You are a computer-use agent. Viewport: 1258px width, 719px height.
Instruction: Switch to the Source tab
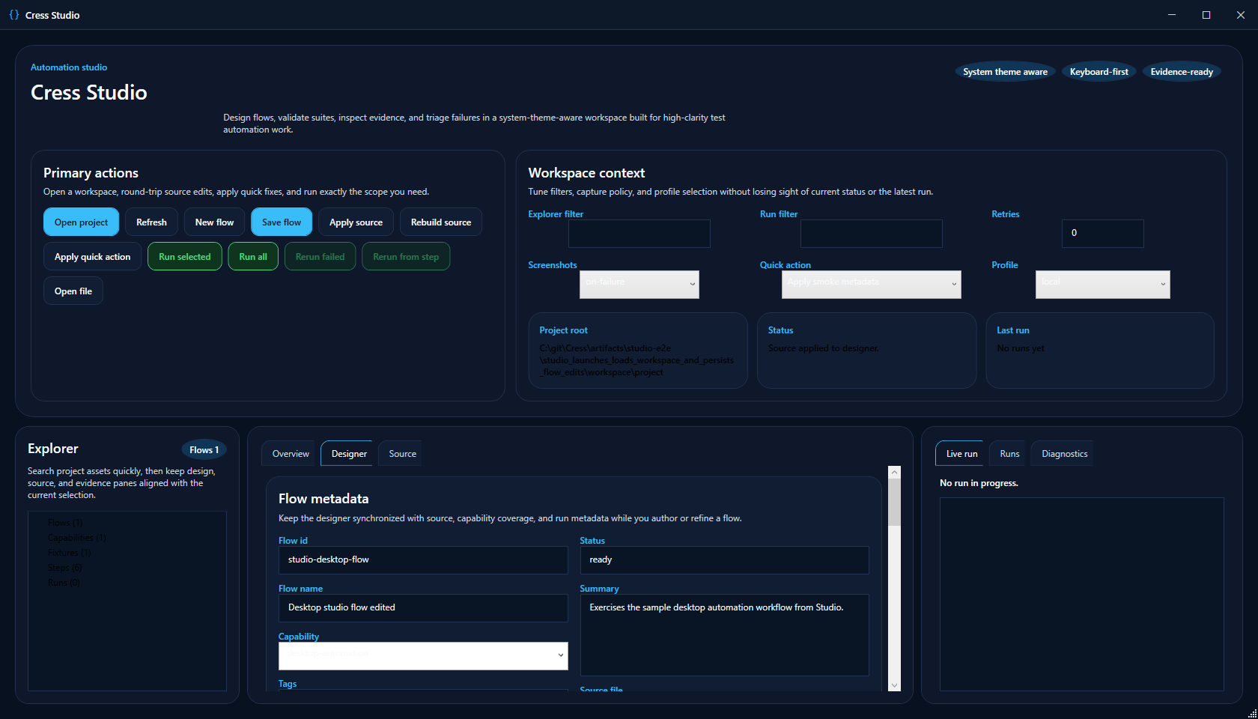(x=402, y=454)
